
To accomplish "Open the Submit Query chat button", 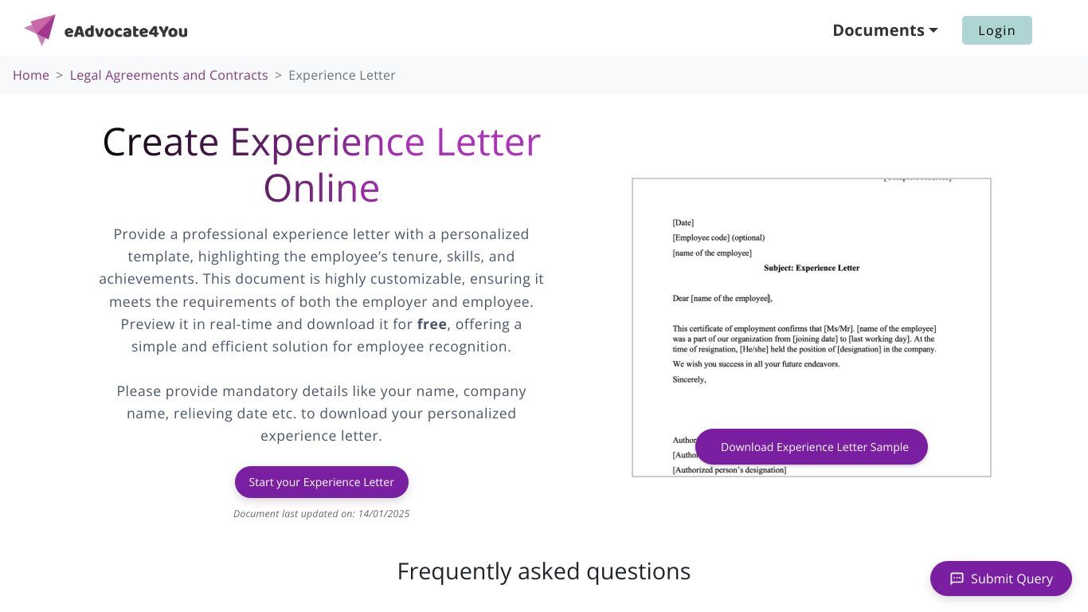I will [1001, 579].
